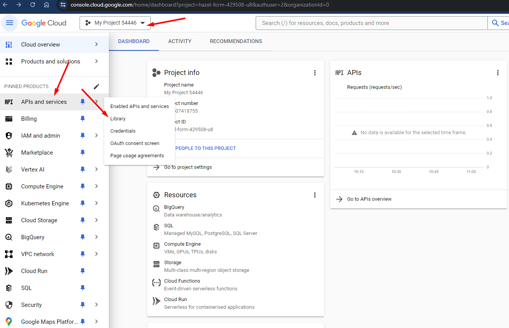509x328 pixels.
Task: Click the browser address bar URL
Action: [200, 5]
